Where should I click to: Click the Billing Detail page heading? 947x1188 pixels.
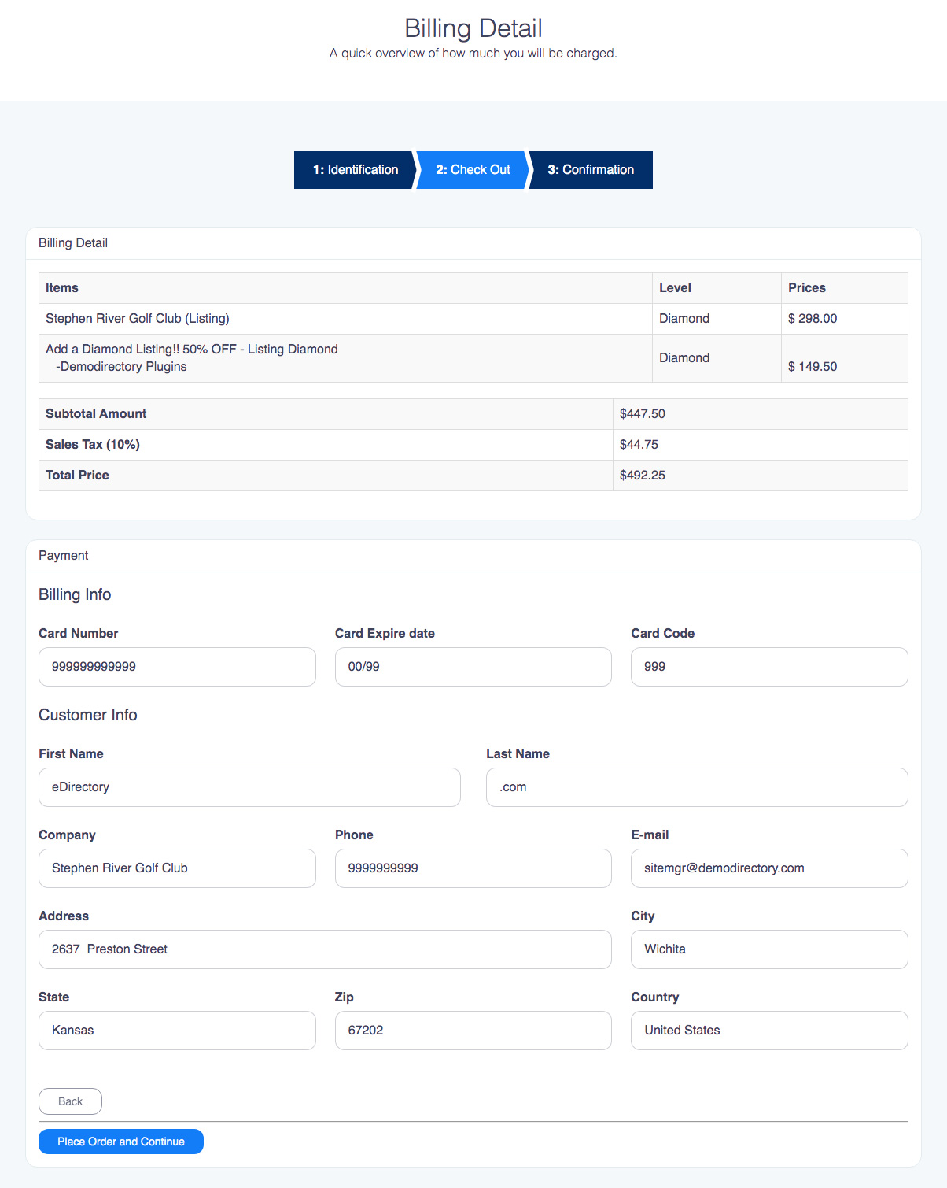(x=473, y=28)
